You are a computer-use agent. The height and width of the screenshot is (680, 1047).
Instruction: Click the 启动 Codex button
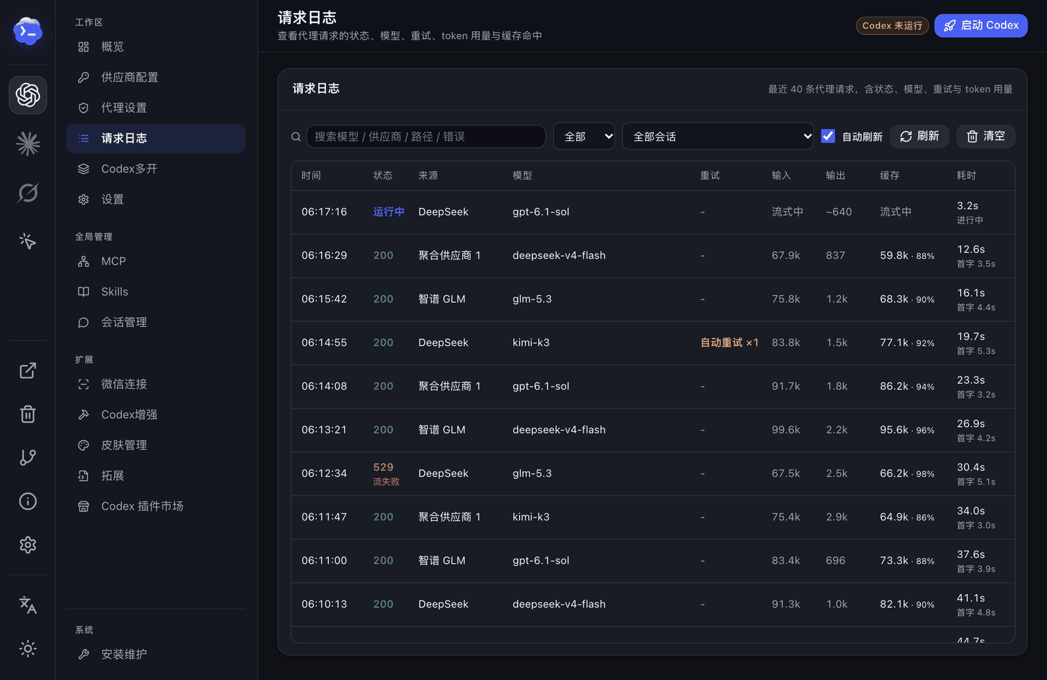(980, 25)
